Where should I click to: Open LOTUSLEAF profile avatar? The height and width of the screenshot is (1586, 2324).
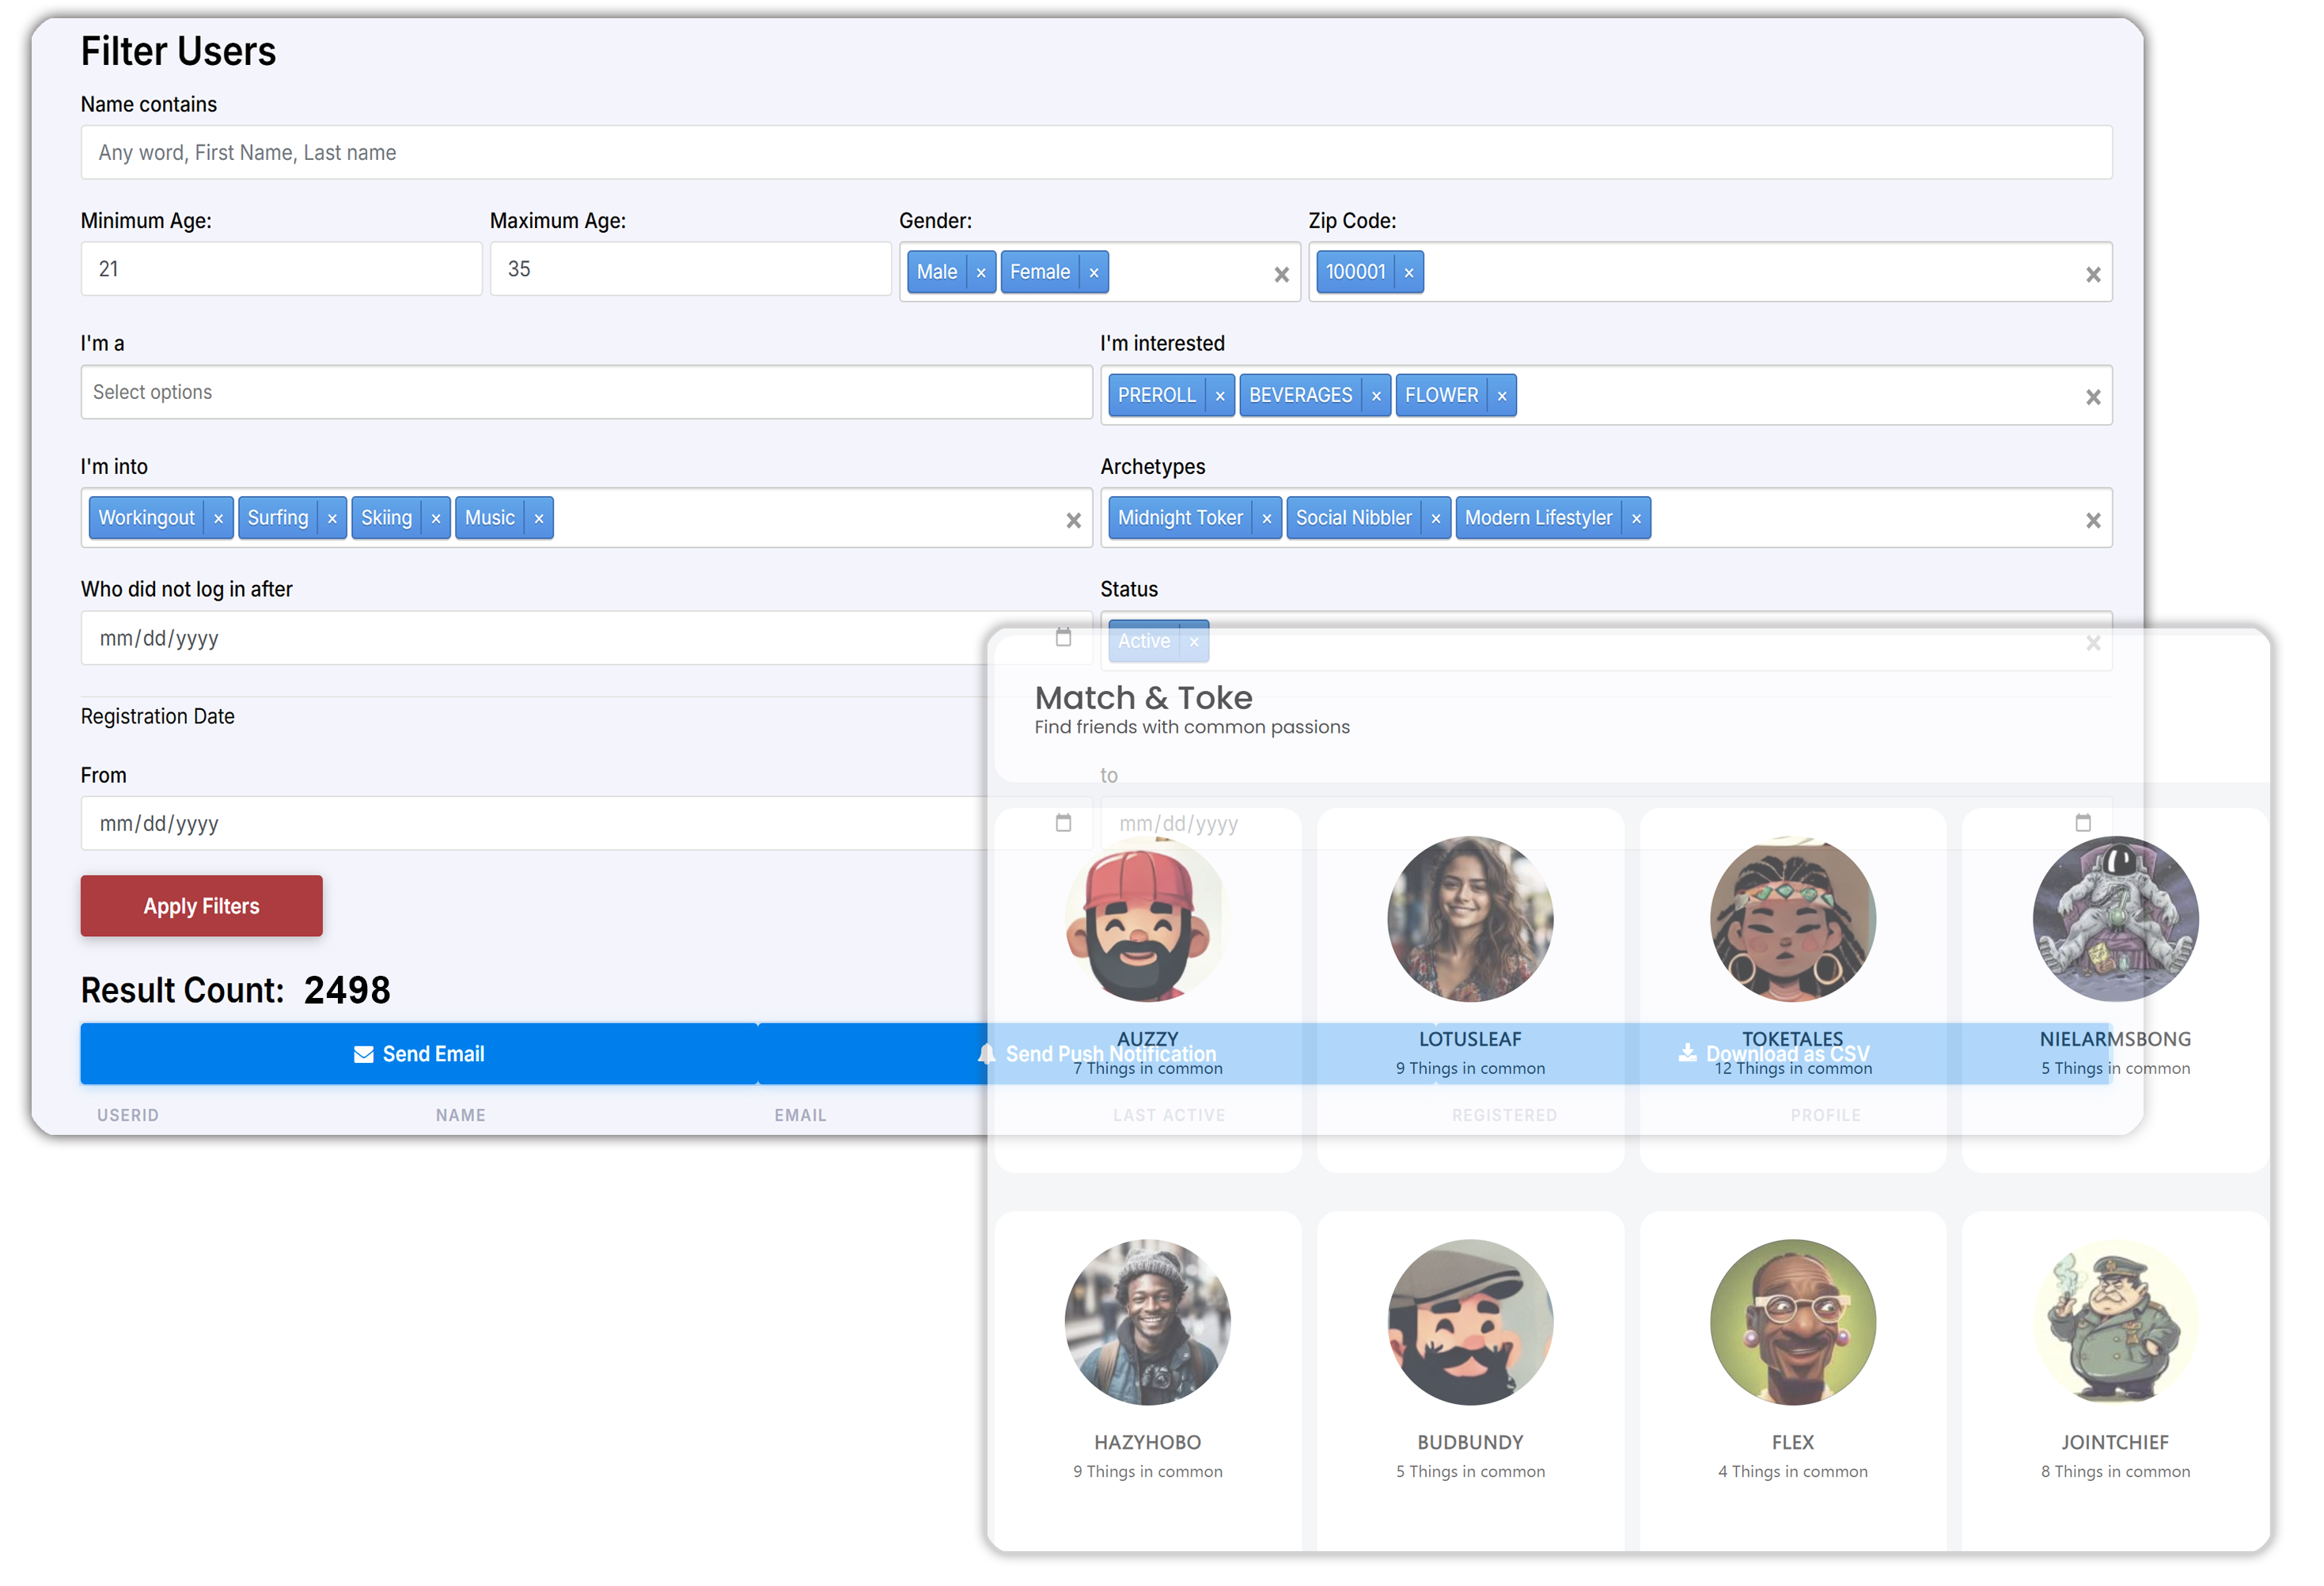[x=1470, y=919]
